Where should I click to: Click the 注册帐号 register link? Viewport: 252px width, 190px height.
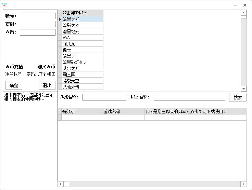tap(13, 74)
